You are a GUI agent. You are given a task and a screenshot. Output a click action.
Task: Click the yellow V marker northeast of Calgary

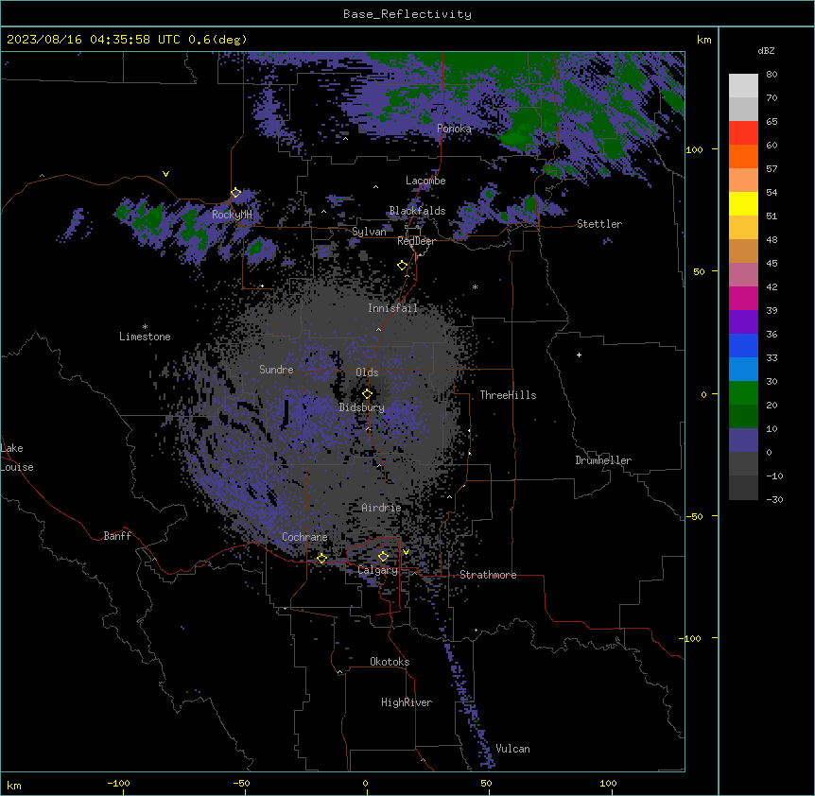(x=406, y=552)
